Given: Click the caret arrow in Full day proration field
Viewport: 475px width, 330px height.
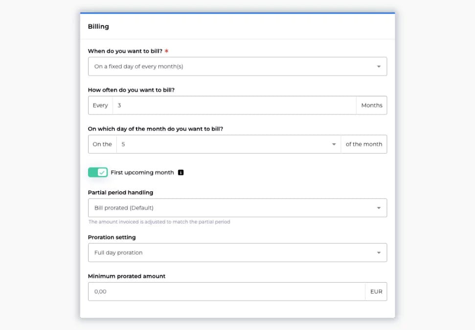Looking at the screenshot, I should (379, 253).
